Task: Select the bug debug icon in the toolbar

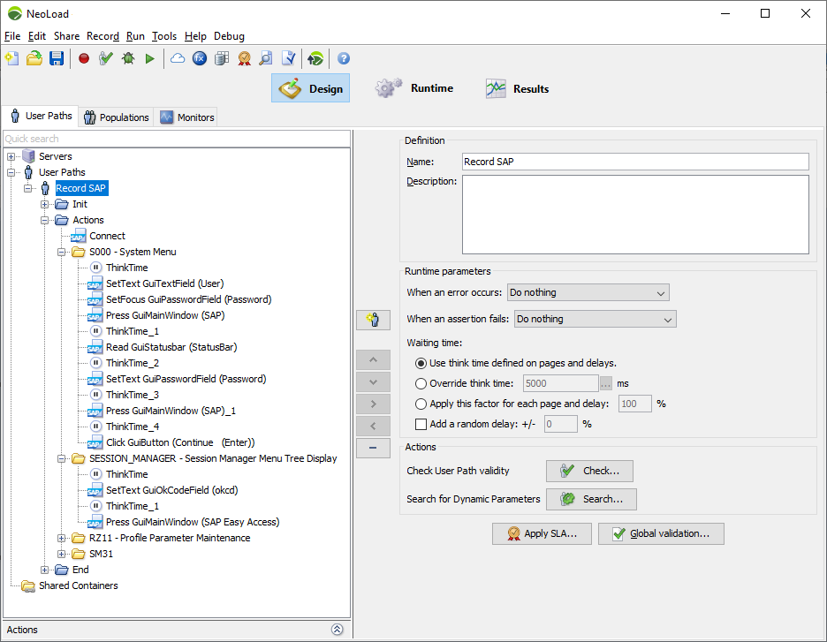Action: point(126,58)
